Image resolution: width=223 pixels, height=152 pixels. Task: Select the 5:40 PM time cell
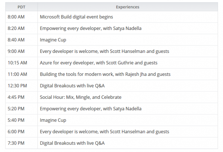16,120
